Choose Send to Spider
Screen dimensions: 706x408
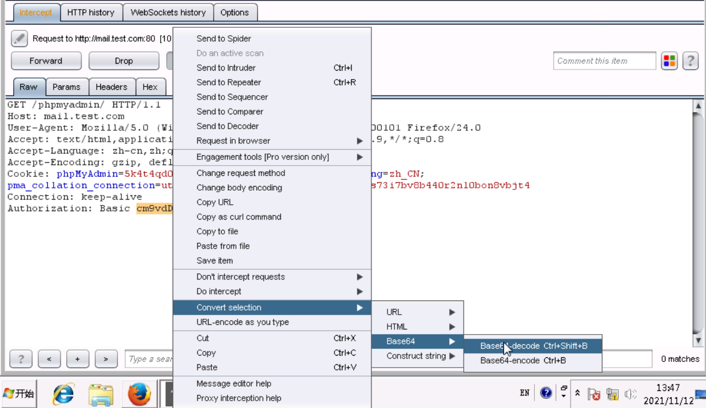click(x=272, y=39)
